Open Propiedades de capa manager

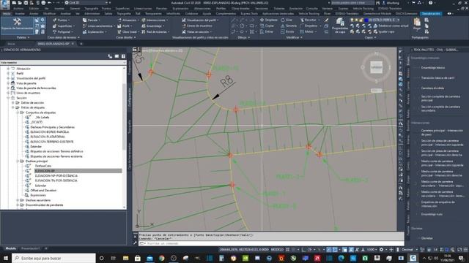(x=340, y=26)
